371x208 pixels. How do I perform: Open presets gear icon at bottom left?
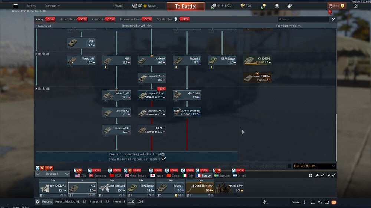[37, 202]
